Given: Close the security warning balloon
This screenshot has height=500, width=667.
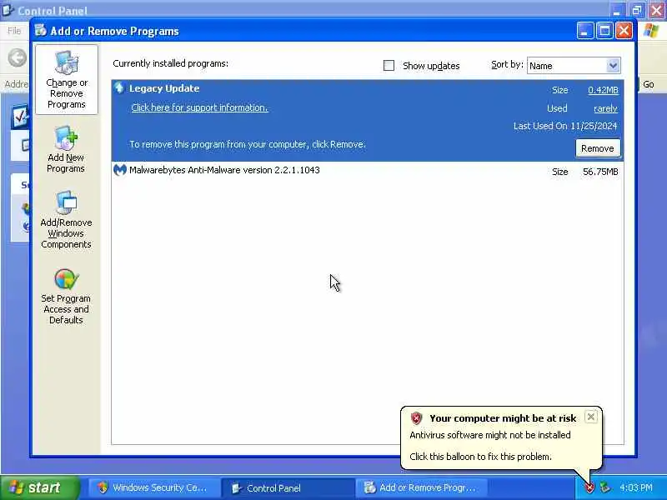Looking at the screenshot, I should tap(591, 417).
